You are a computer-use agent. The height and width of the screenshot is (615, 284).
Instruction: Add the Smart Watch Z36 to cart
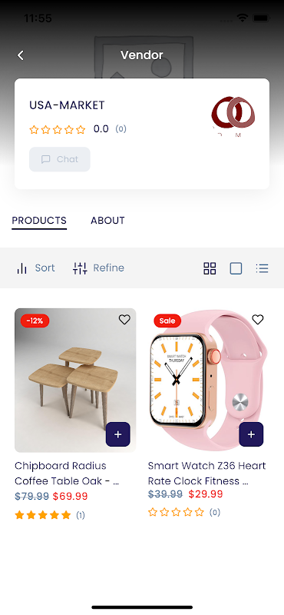[x=251, y=434]
